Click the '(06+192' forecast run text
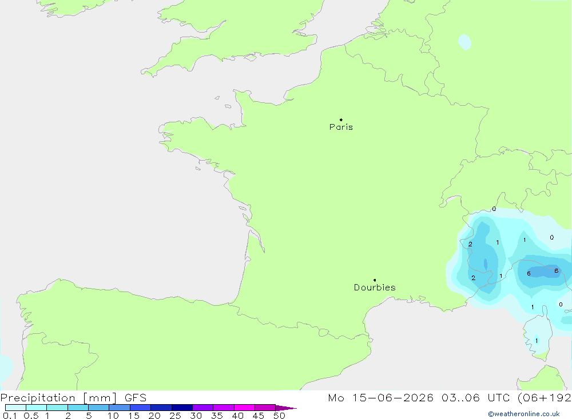 click(545, 398)
